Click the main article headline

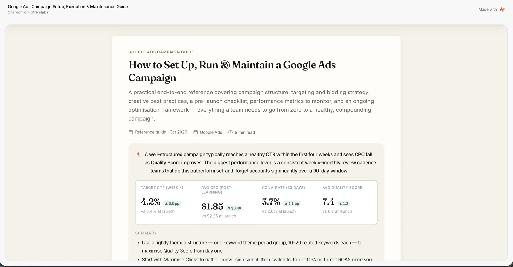coord(232,71)
